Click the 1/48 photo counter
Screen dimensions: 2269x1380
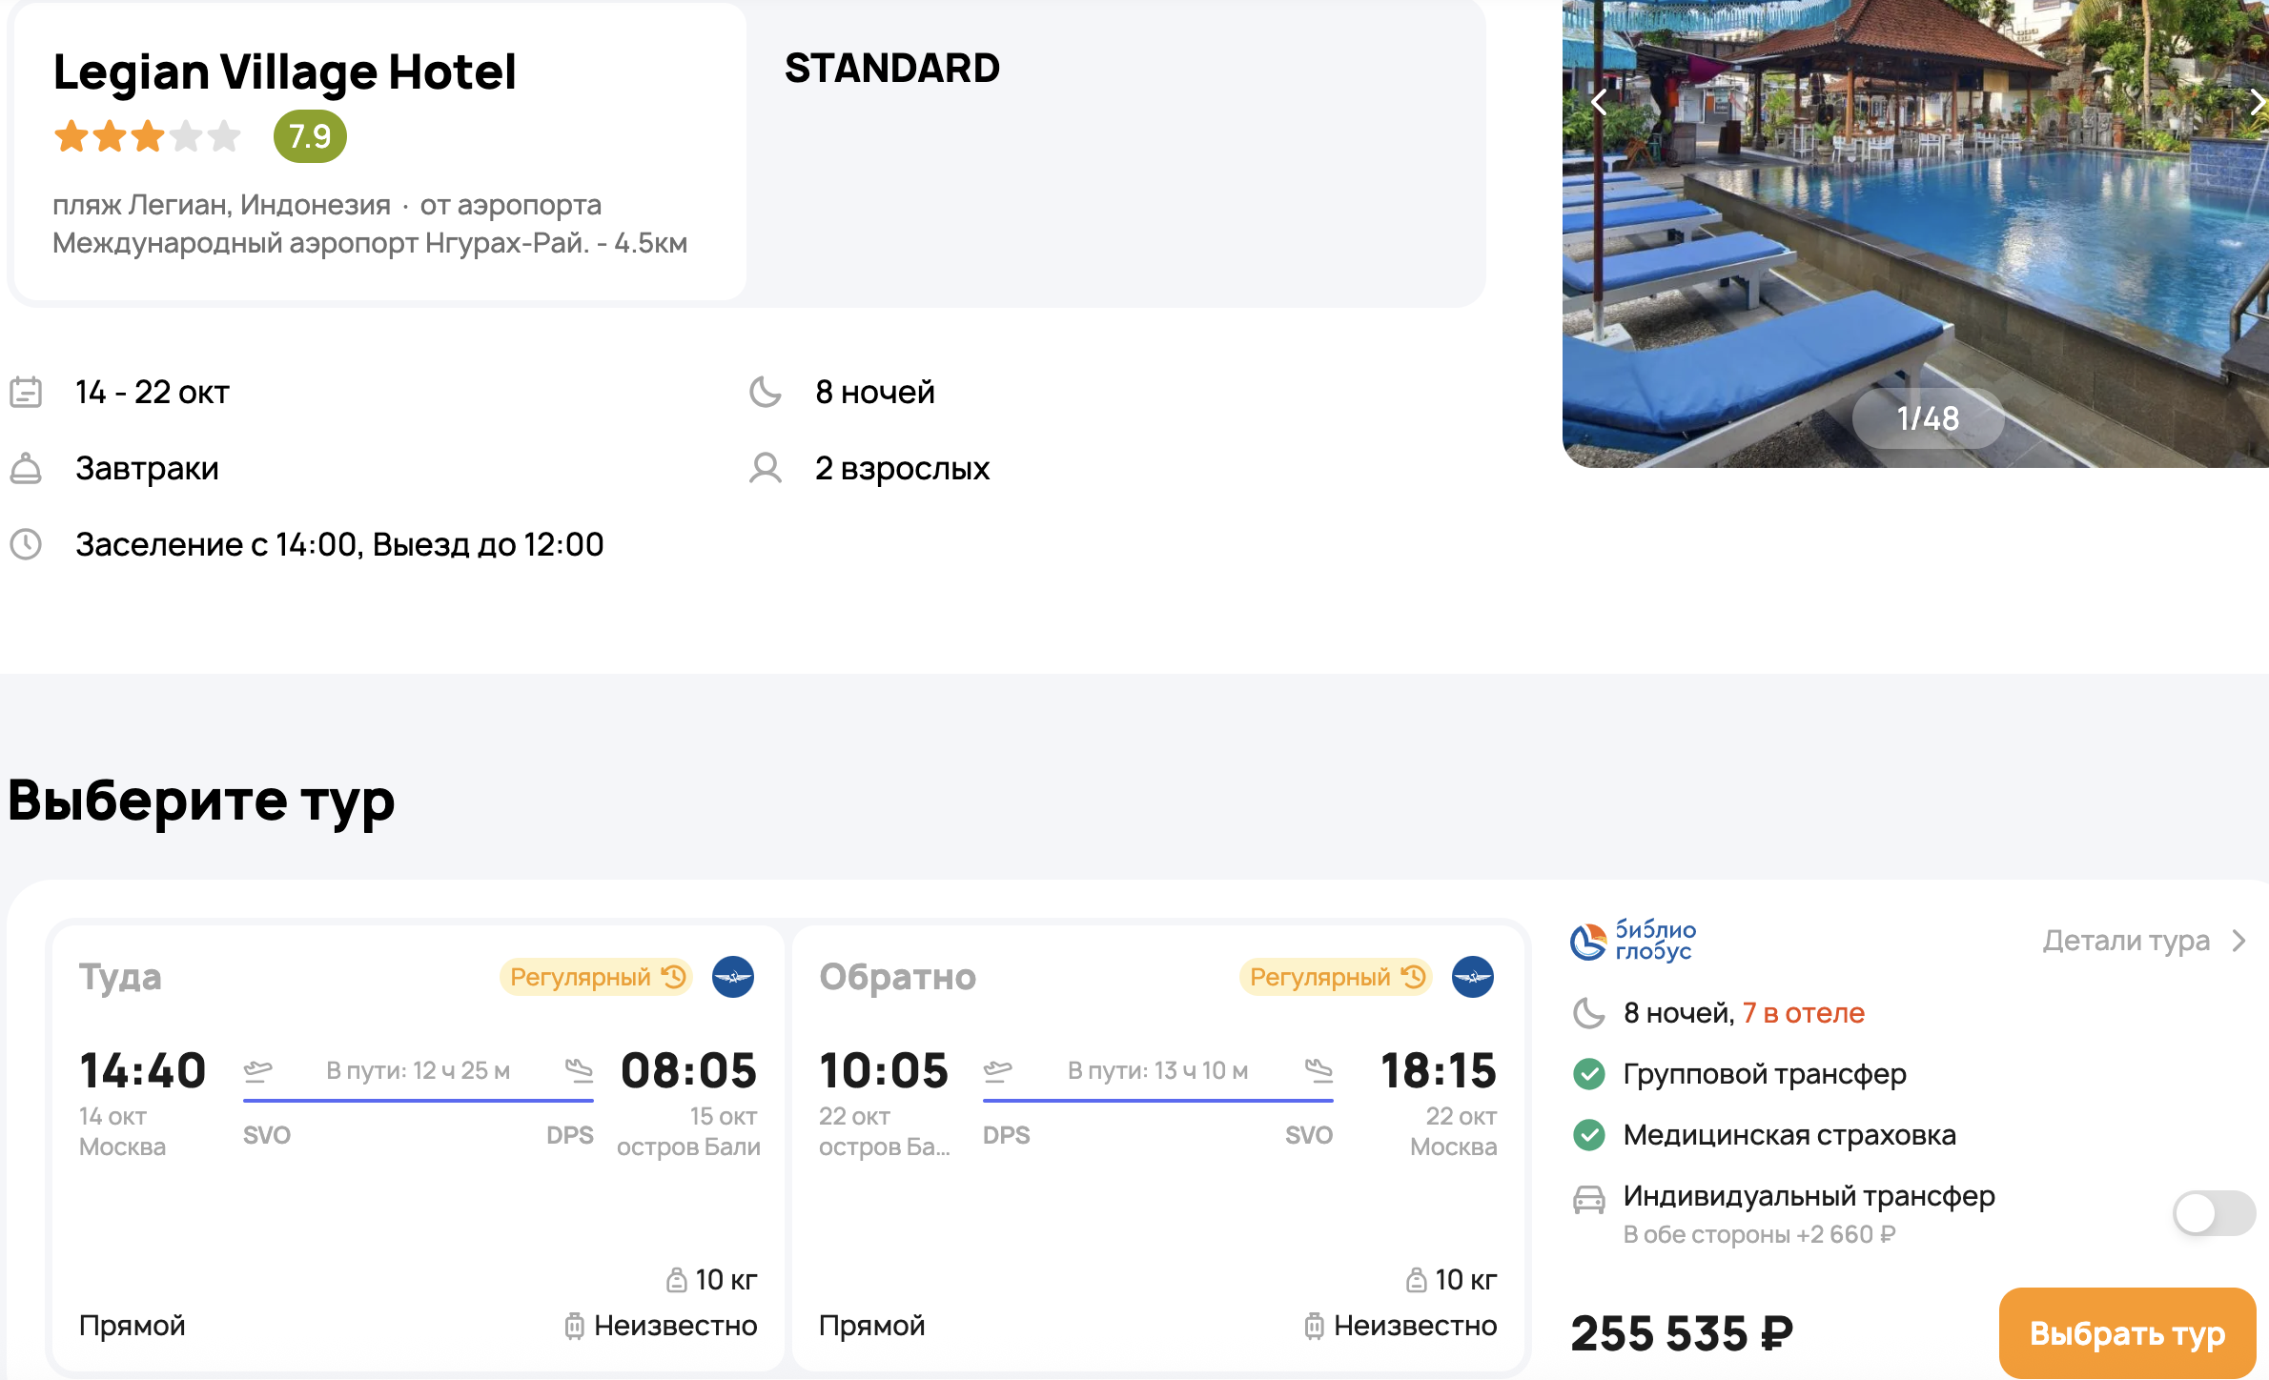point(1928,418)
